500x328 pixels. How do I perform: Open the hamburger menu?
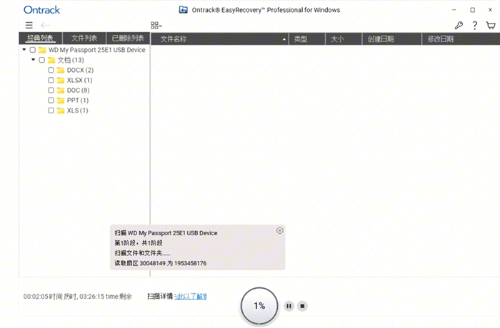[x=29, y=25]
